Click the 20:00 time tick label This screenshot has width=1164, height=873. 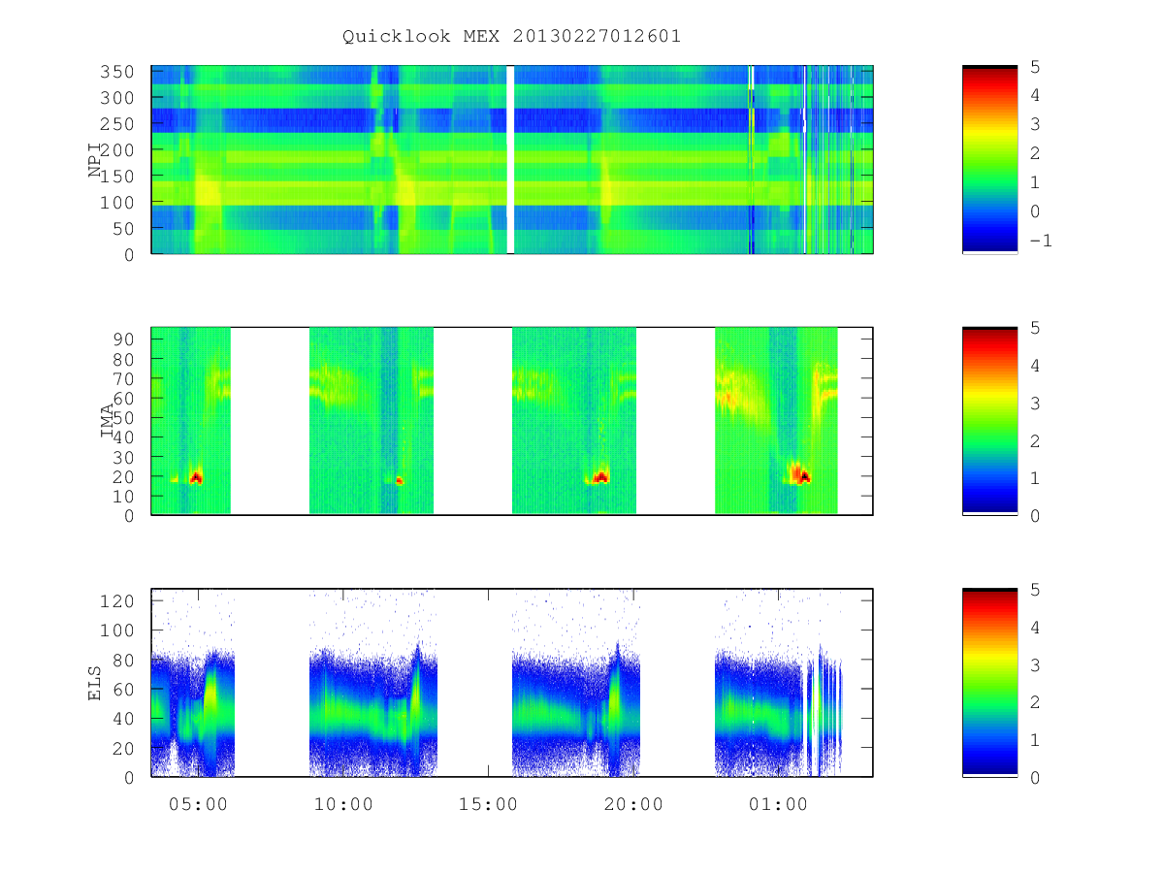tap(633, 804)
